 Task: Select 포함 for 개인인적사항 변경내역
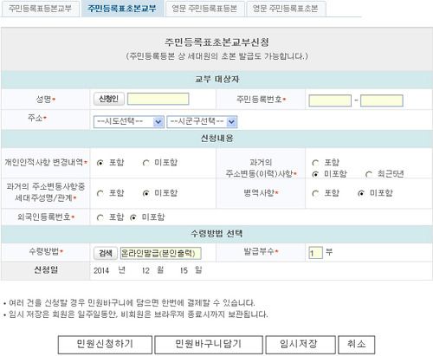click(x=100, y=163)
